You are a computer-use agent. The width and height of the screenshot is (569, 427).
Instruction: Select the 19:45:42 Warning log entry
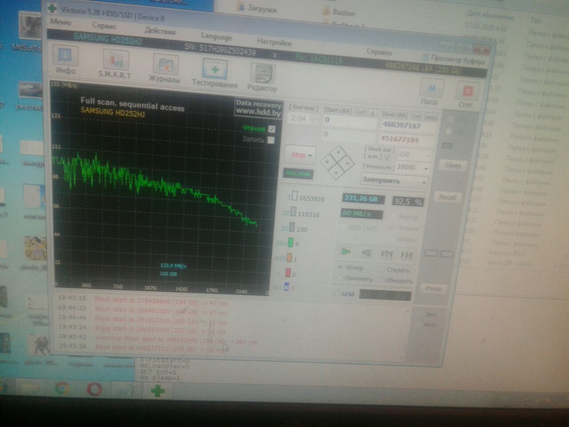(158, 339)
